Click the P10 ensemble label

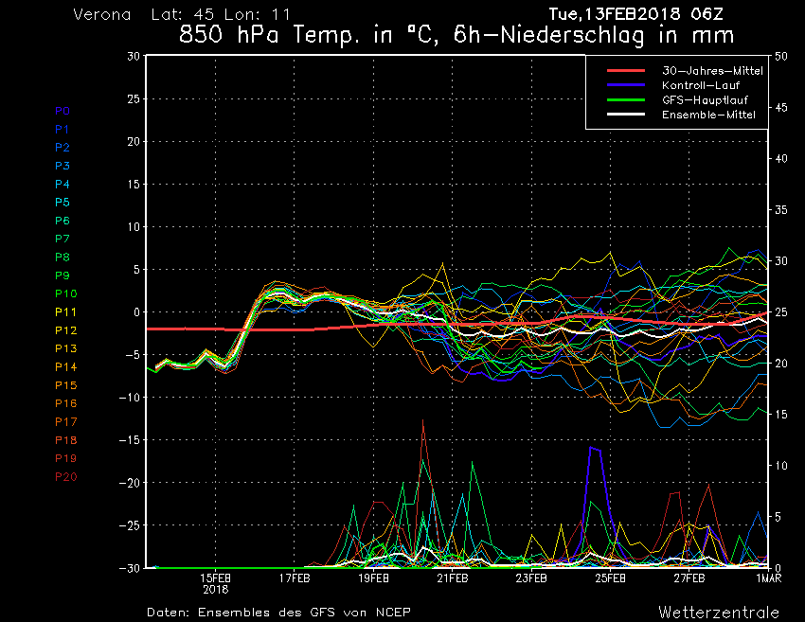tap(65, 293)
